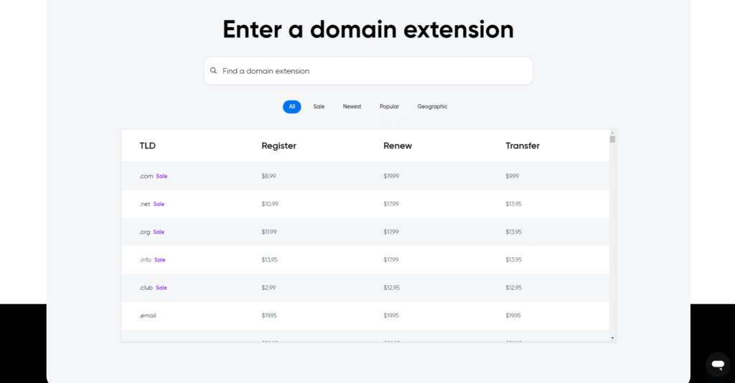The image size is (735, 383).
Task: Select the .com TLD row label
Action: point(146,176)
